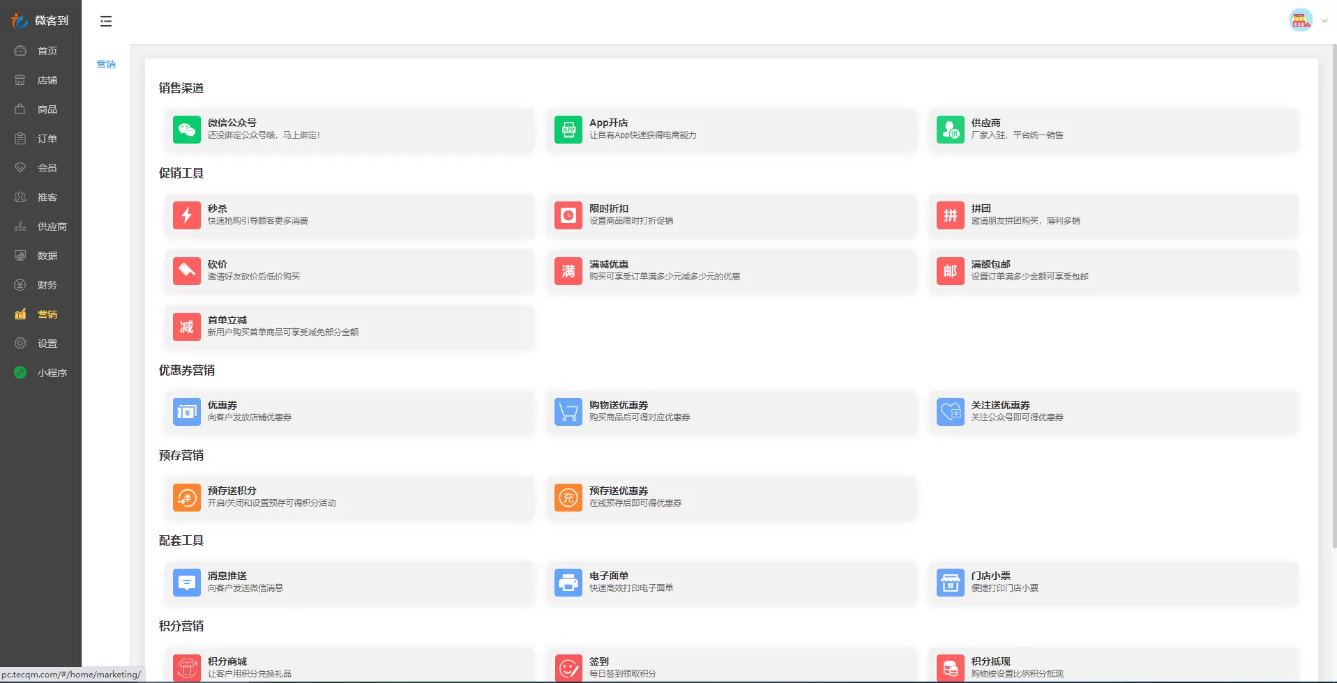Click text '向客户发送微信消息'
This screenshot has width=1337, height=683.
245,588
